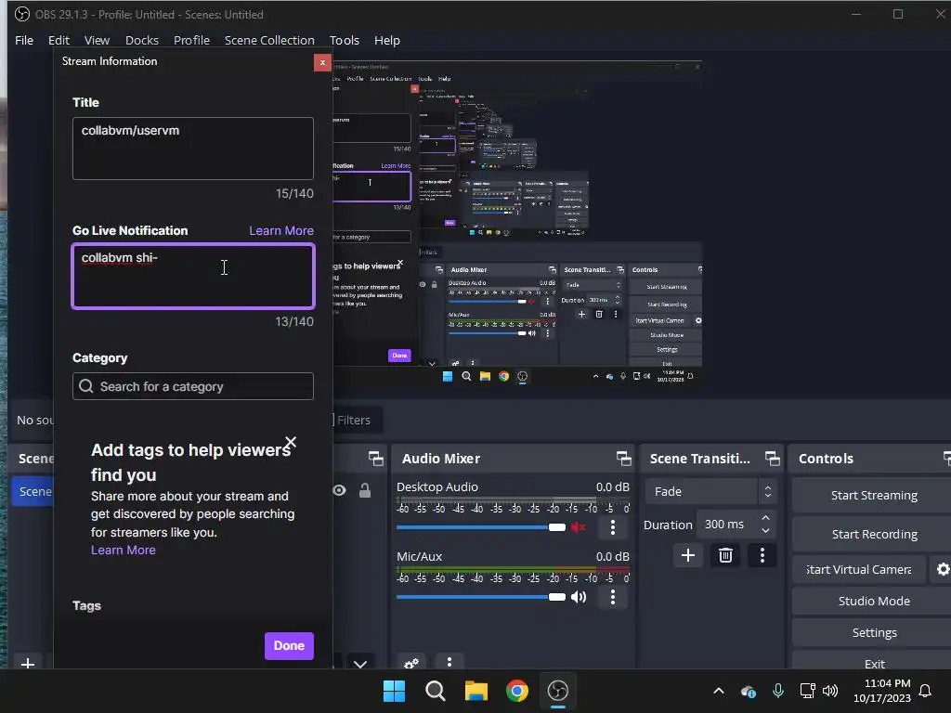This screenshot has height=713, width=951.
Task: Pop out the Scene Transitions dock
Action: [x=772, y=459]
